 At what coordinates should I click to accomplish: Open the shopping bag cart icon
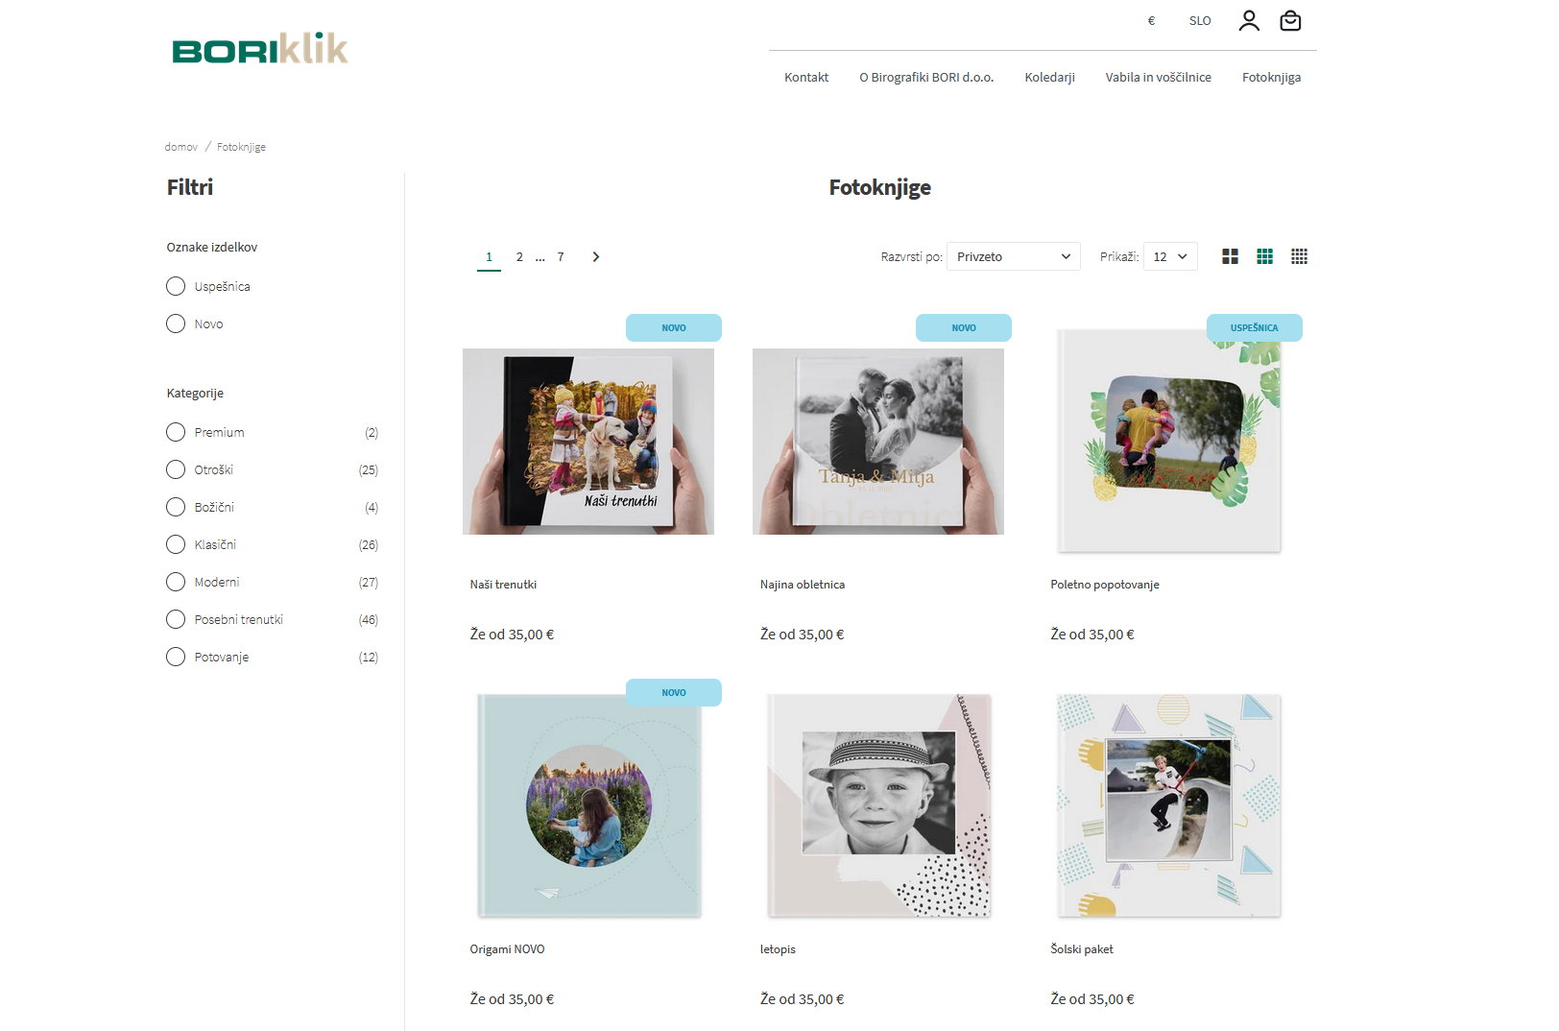[1291, 20]
